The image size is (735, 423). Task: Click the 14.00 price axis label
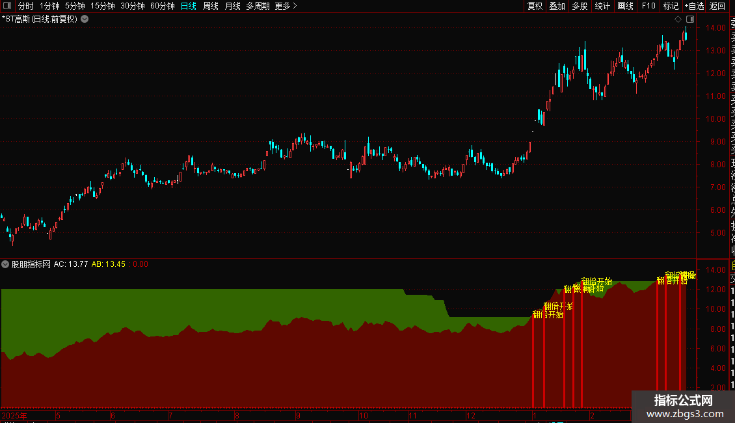(x=715, y=28)
